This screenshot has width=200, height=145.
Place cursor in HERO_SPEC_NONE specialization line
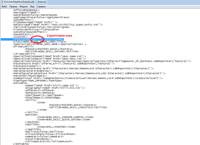[x=48, y=44]
